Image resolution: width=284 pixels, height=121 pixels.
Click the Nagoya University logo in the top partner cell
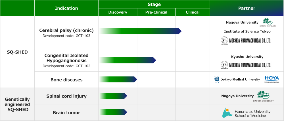(269, 23)
